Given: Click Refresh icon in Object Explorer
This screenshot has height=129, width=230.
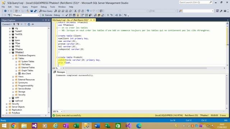Looking at the screenshot, I should (29, 24).
